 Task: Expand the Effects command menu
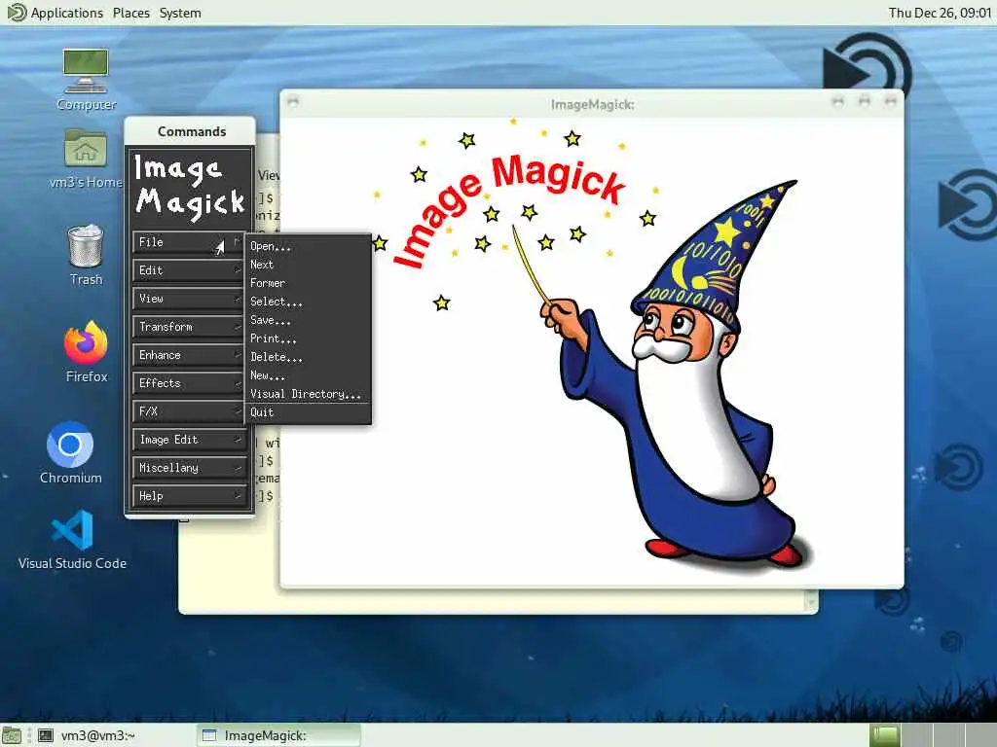coord(189,383)
